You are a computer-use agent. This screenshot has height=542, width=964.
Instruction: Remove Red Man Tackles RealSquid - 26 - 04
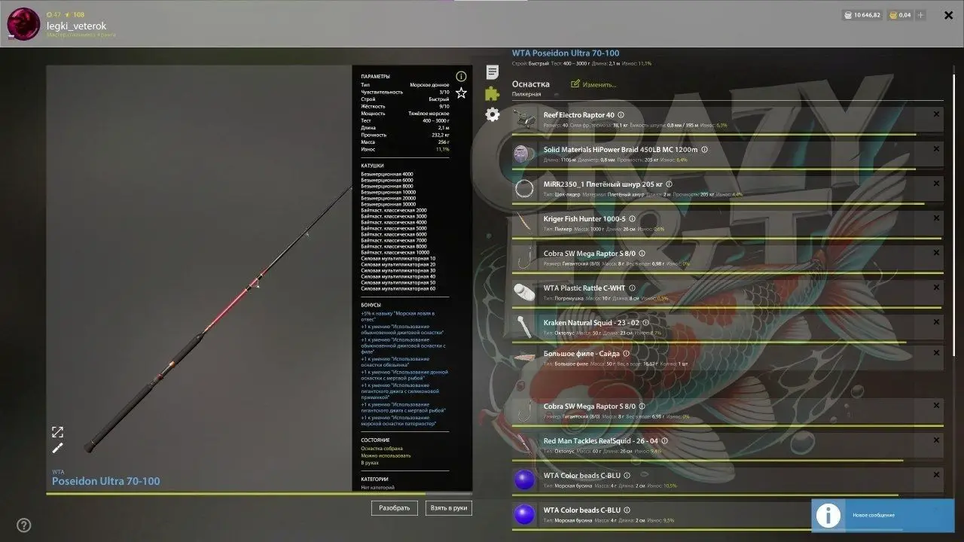point(936,440)
